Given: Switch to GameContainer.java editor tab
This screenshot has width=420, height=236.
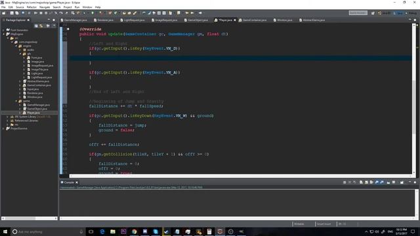Looking at the screenshot, I should pos(253,20).
